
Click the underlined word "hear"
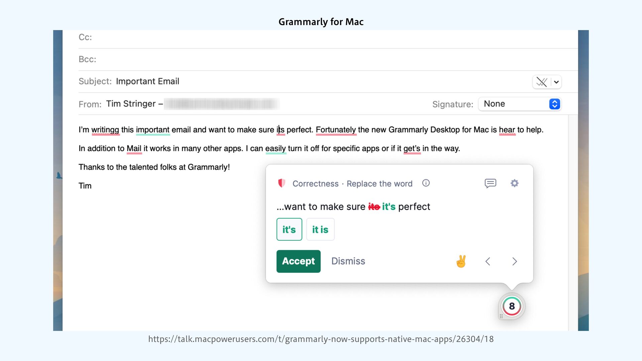pos(507,130)
